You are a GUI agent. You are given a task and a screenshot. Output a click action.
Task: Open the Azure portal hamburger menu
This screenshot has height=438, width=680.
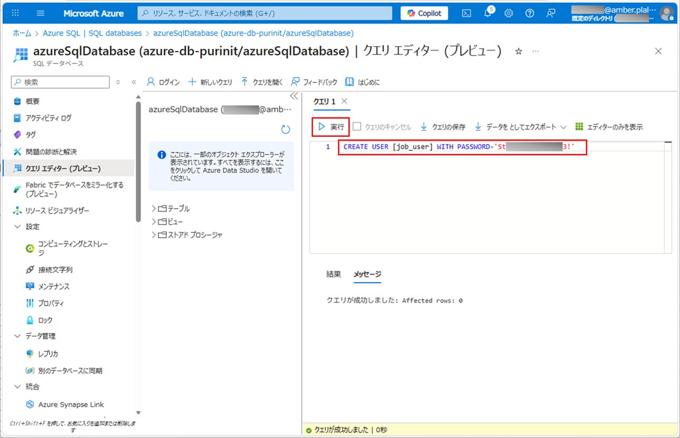[x=41, y=13]
